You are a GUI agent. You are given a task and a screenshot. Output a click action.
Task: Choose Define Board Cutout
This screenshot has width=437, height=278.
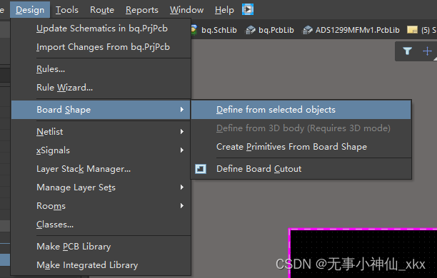click(301, 169)
